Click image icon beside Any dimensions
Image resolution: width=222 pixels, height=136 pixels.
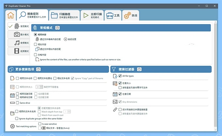point(115,102)
